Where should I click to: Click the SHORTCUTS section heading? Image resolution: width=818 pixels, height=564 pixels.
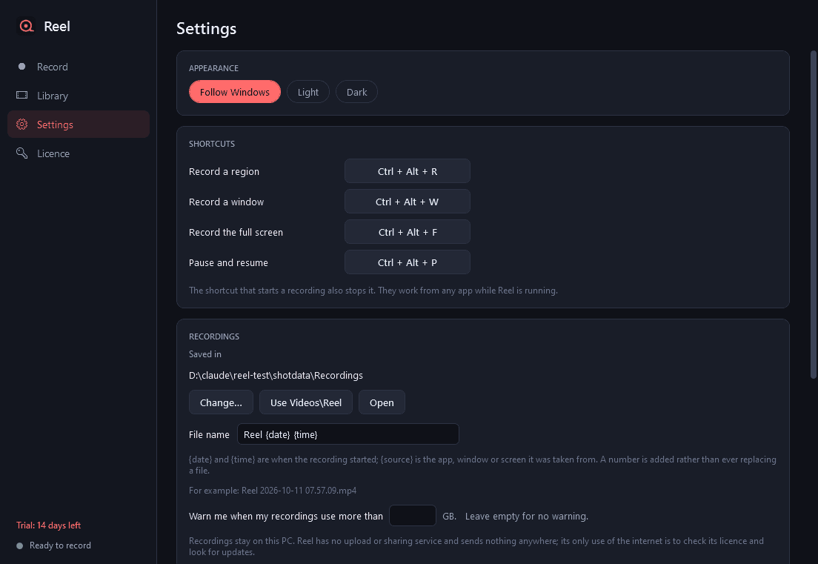point(212,144)
